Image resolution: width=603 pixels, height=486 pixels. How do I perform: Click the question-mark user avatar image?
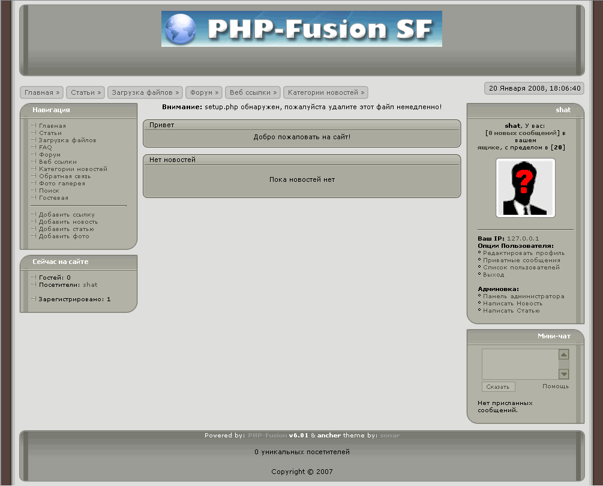click(x=526, y=188)
